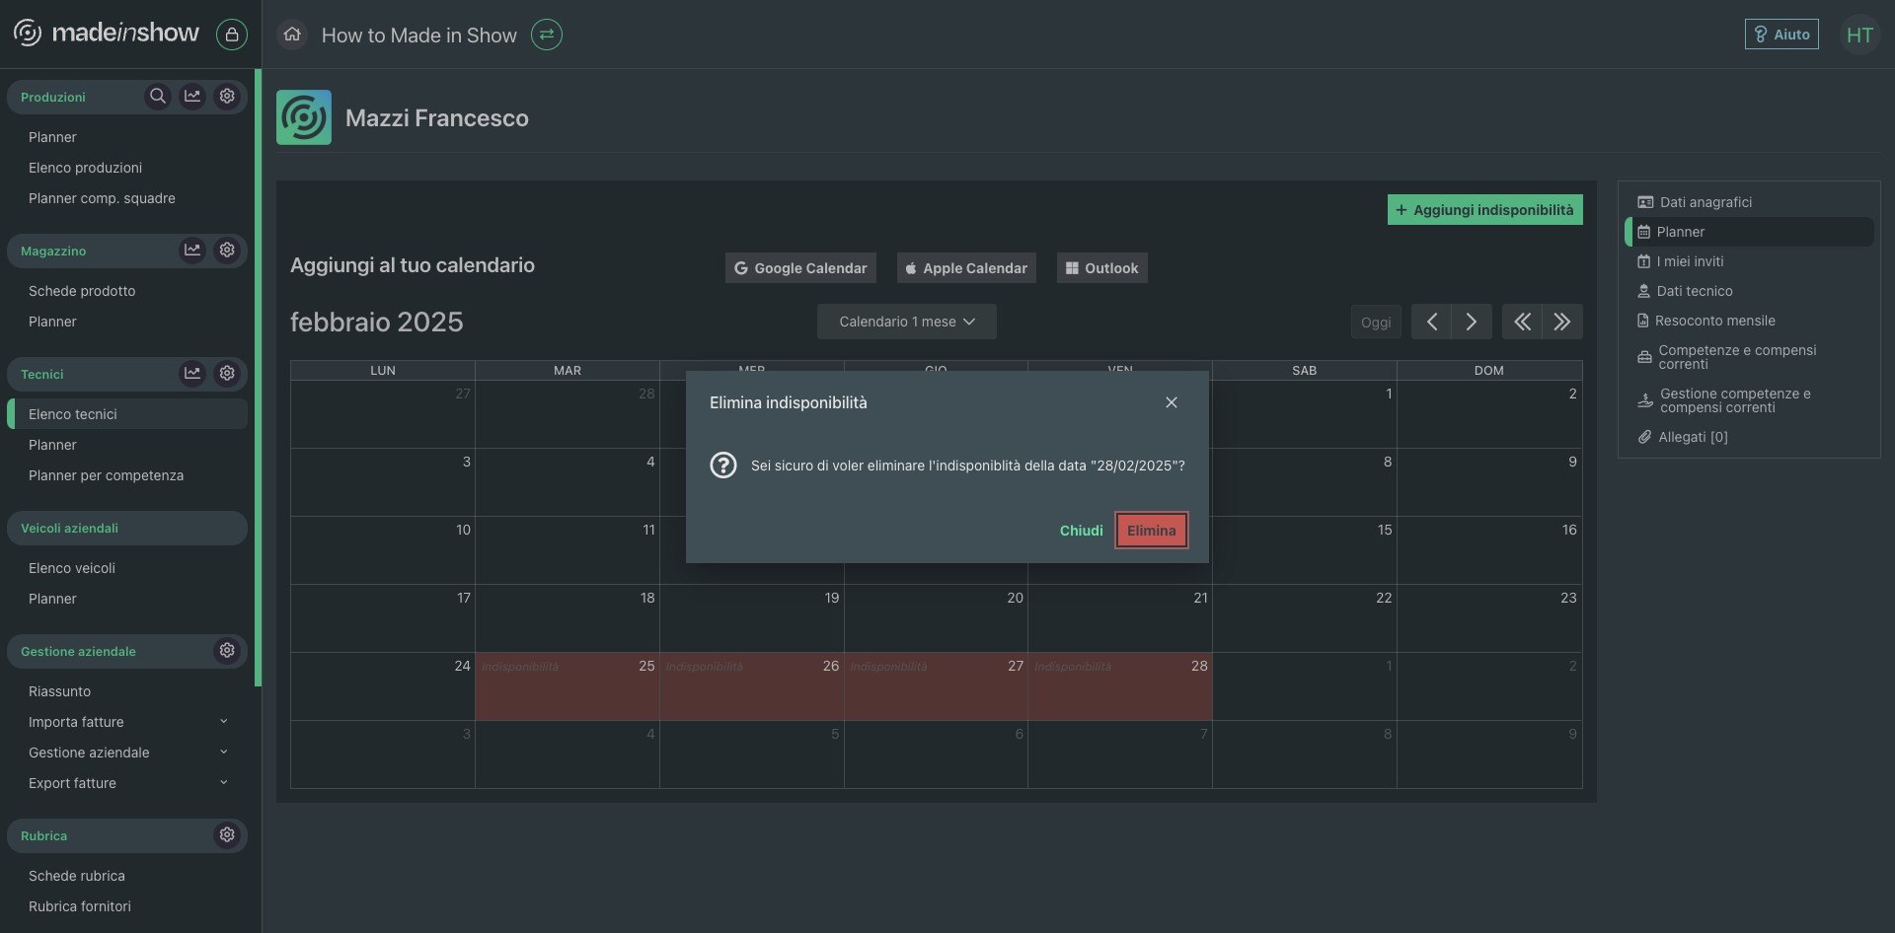Expand Export fatture submenu
1895x933 pixels.
click(223, 783)
